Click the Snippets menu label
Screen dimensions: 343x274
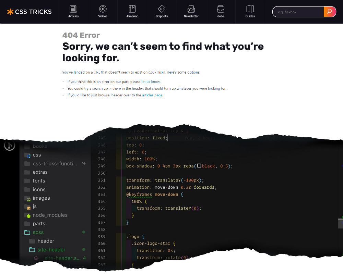pos(162,16)
